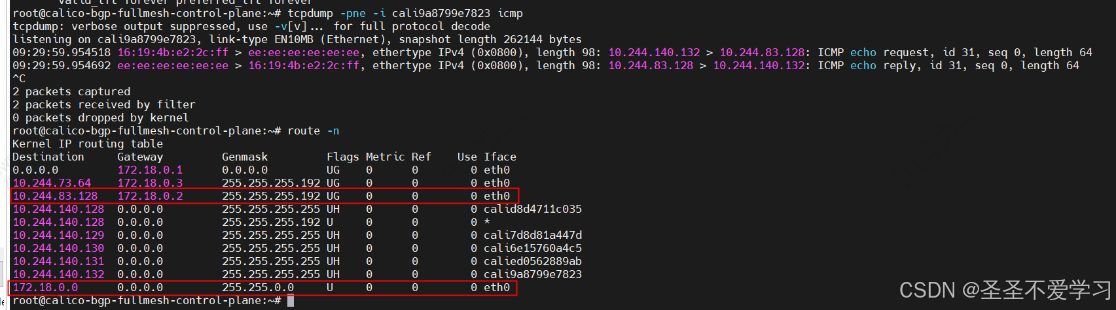1116x310 pixels.
Task: Click the 172.18.0.0 destination in last route
Action: tap(45, 287)
